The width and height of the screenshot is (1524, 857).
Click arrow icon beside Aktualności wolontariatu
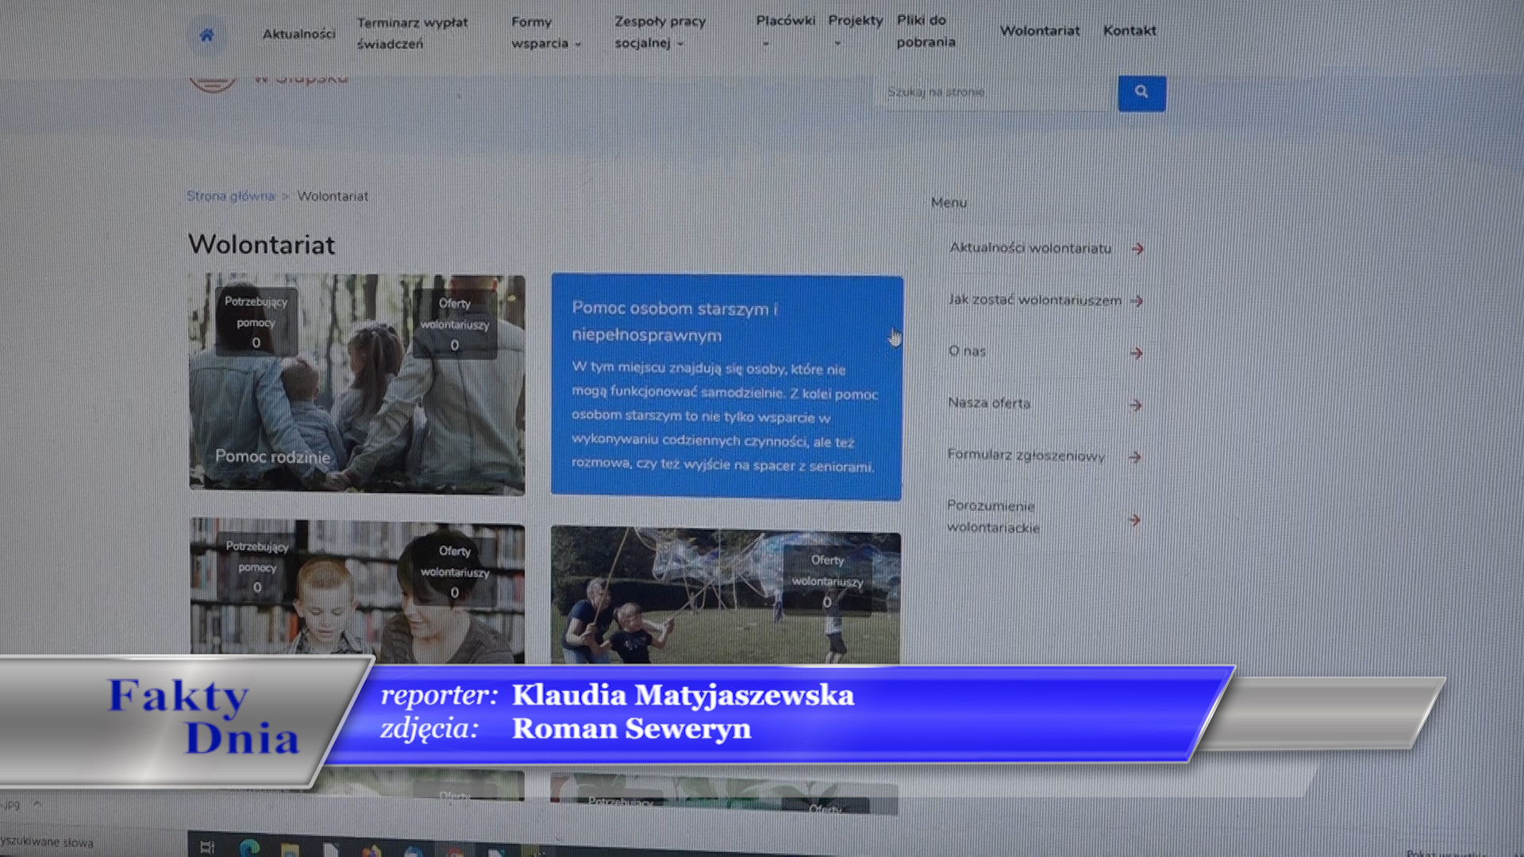(x=1137, y=249)
